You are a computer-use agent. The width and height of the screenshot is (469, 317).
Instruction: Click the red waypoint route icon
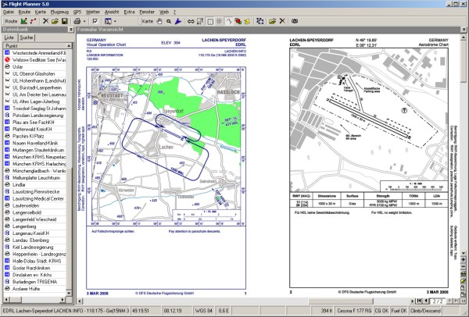click(33, 21)
